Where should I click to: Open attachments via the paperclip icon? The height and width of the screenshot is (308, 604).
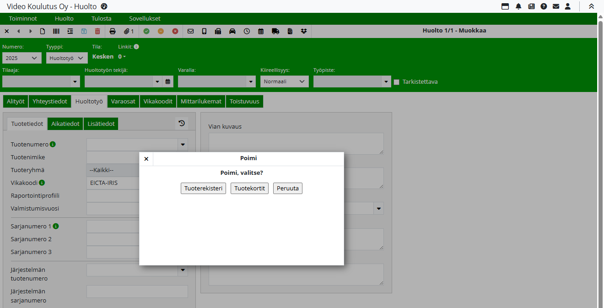[x=128, y=31]
